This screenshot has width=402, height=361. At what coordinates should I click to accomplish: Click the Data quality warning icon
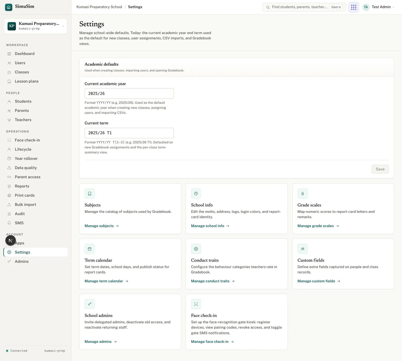click(9, 168)
